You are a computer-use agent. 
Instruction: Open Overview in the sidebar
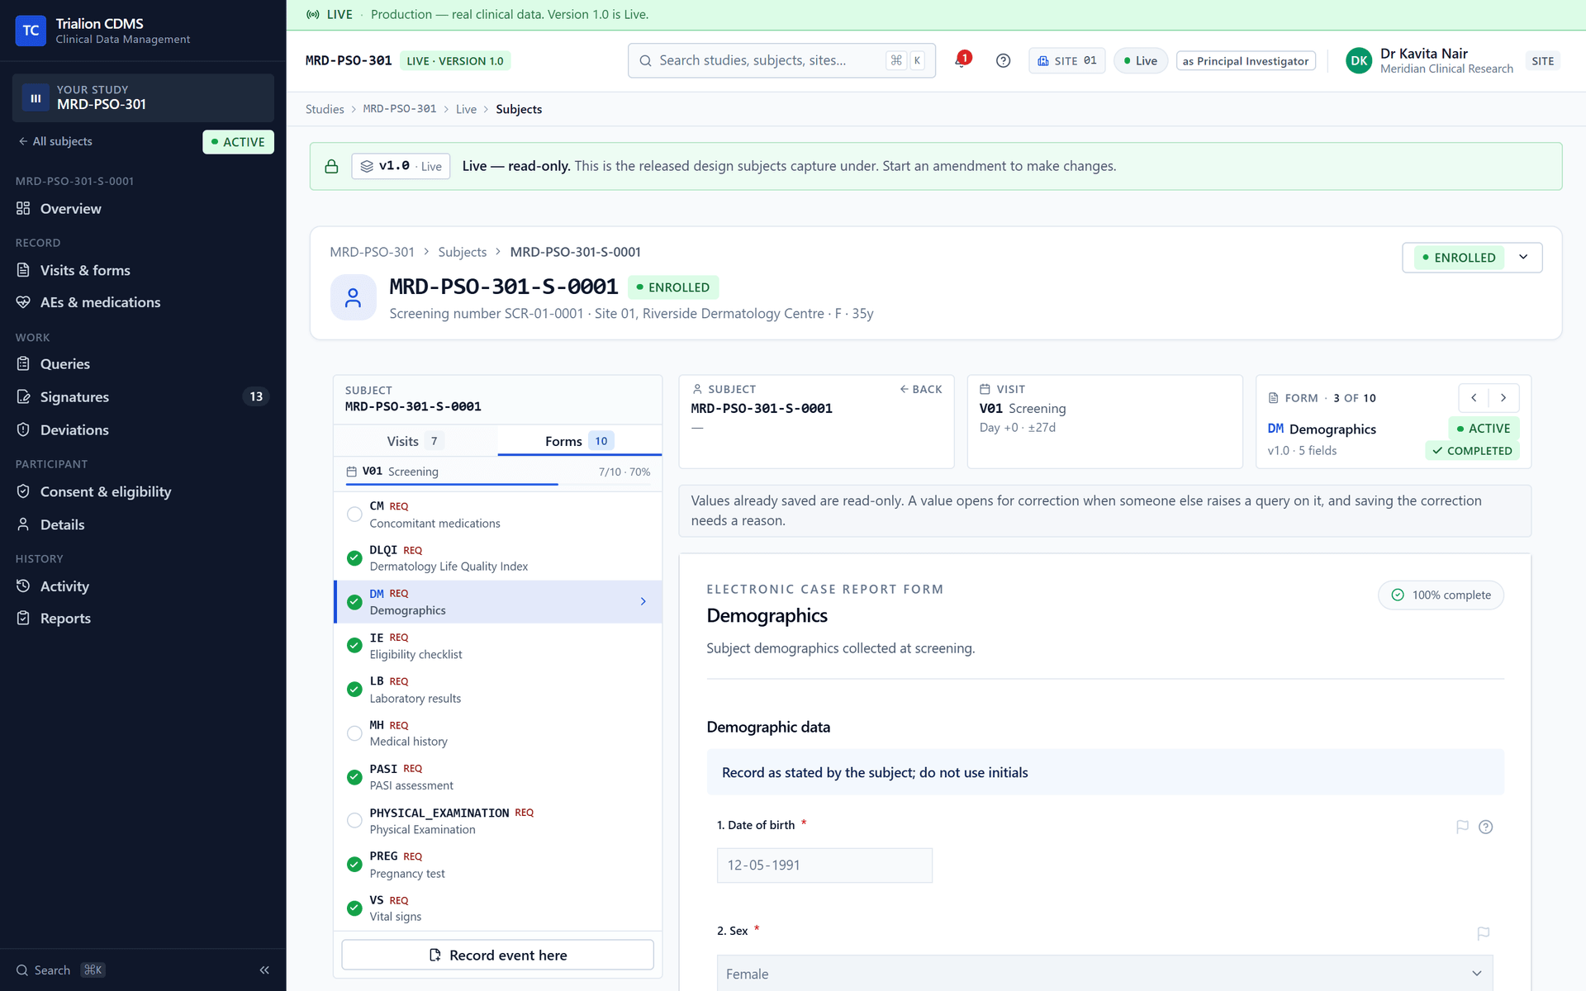pos(143,209)
